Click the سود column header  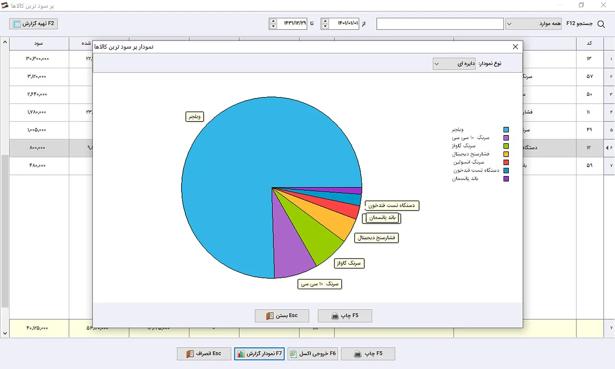pyautogui.click(x=39, y=43)
